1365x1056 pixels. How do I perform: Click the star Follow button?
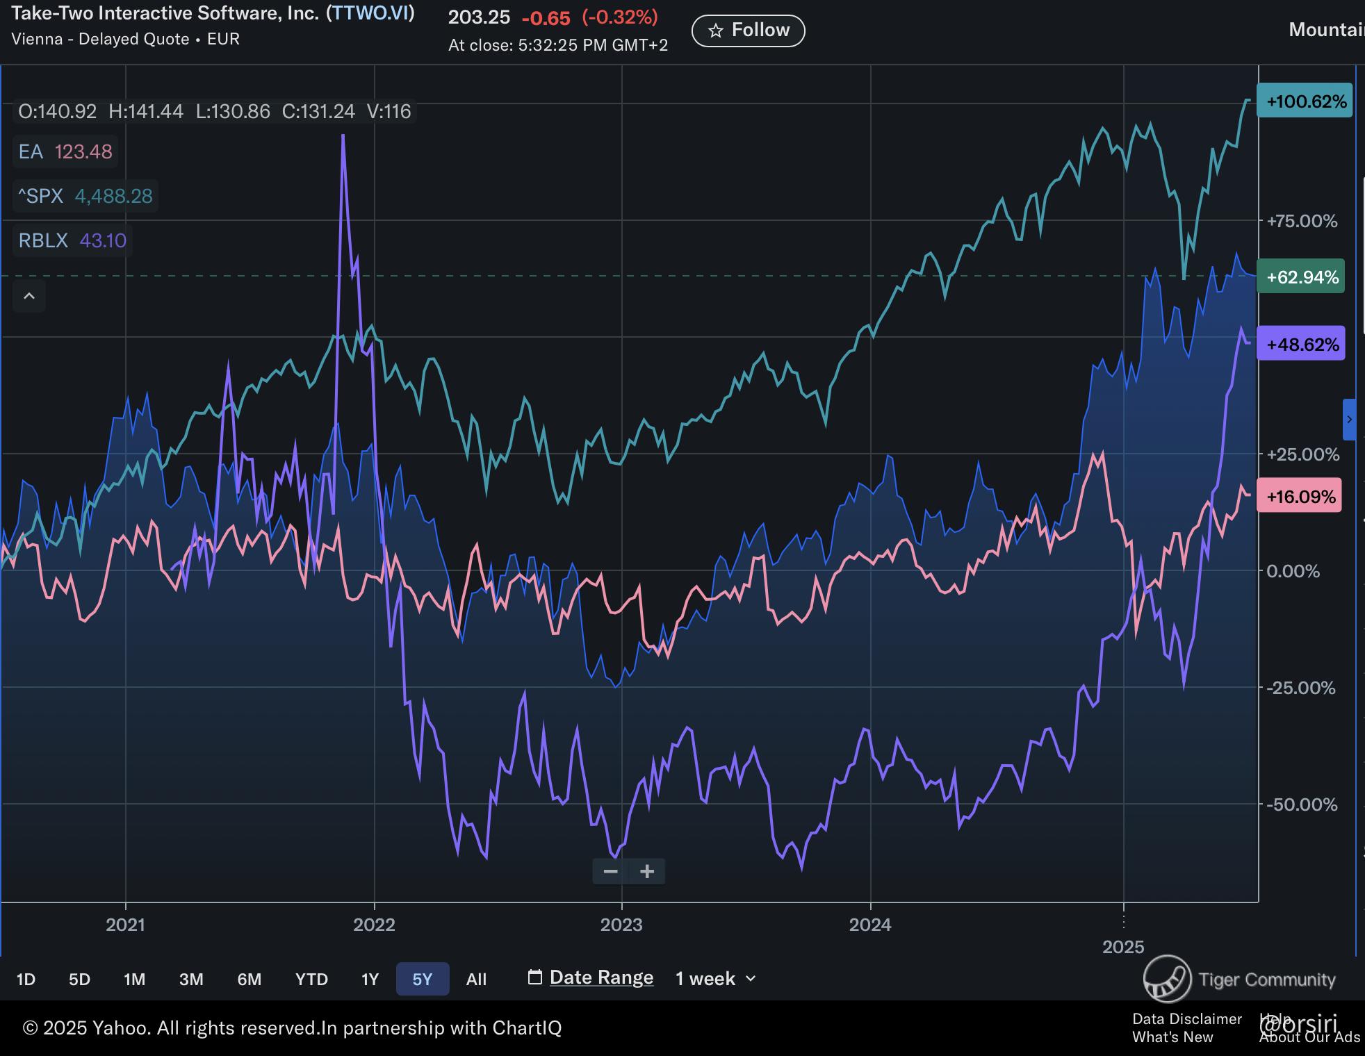tap(748, 31)
